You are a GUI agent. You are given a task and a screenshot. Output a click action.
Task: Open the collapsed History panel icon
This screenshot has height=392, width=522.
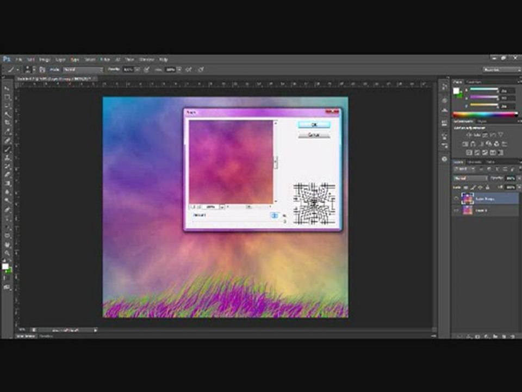coord(444,87)
